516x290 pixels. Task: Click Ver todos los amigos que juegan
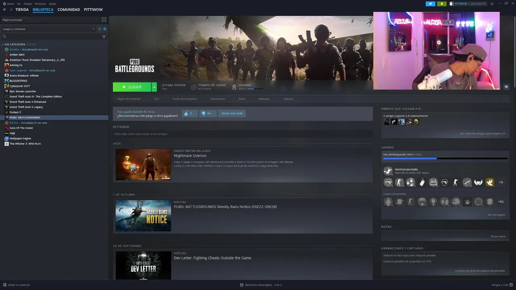(x=482, y=133)
